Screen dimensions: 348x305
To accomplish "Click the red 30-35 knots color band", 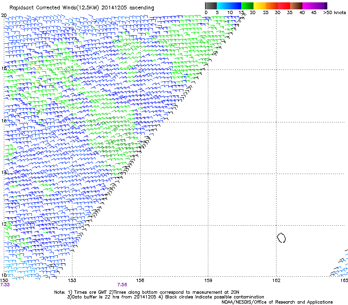I will pyautogui.click(x=284, y=6).
